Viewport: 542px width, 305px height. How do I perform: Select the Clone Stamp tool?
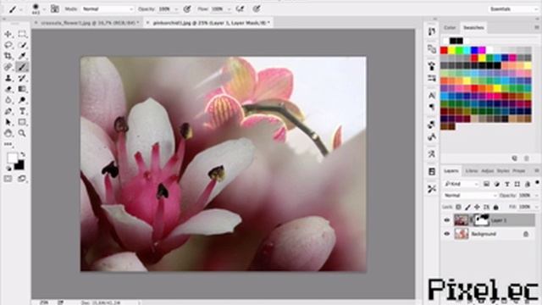[x=8, y=78]
